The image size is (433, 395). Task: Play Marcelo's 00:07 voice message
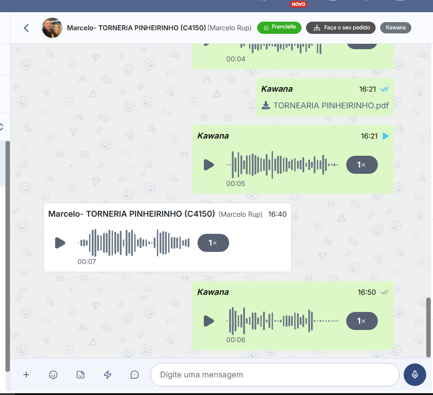60,243
